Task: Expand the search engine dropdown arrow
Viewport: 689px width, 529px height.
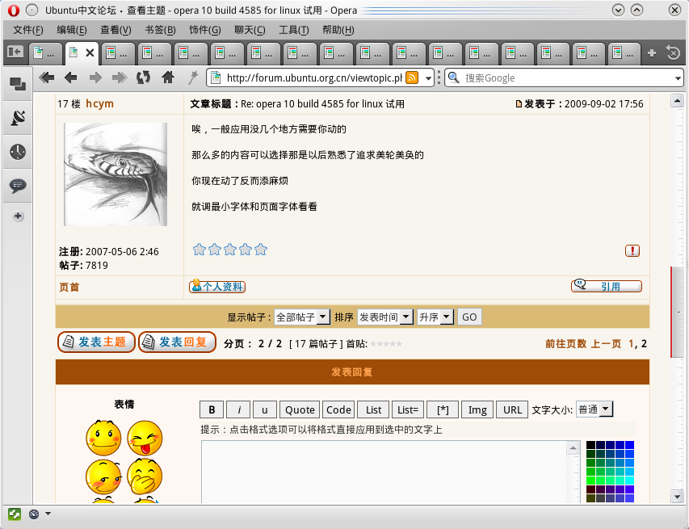Action: [678, 78]
